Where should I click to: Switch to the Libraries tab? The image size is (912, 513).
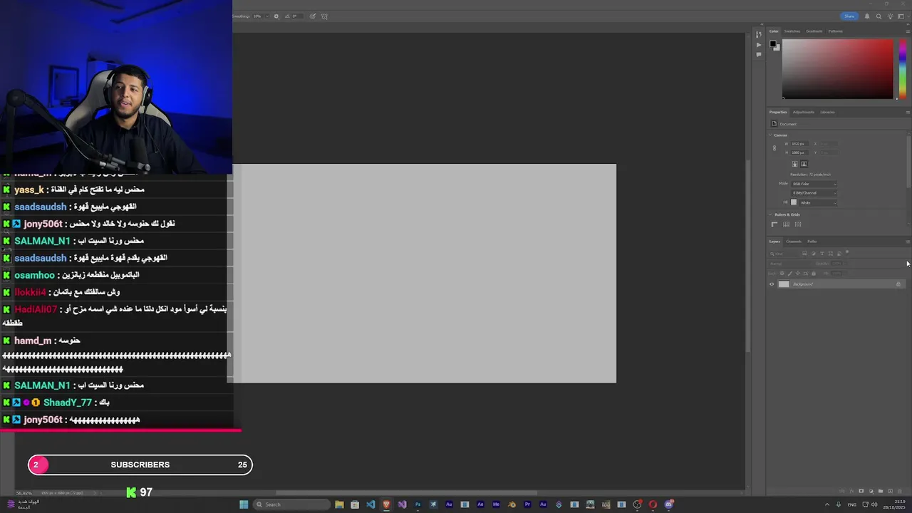coord(827,112)
